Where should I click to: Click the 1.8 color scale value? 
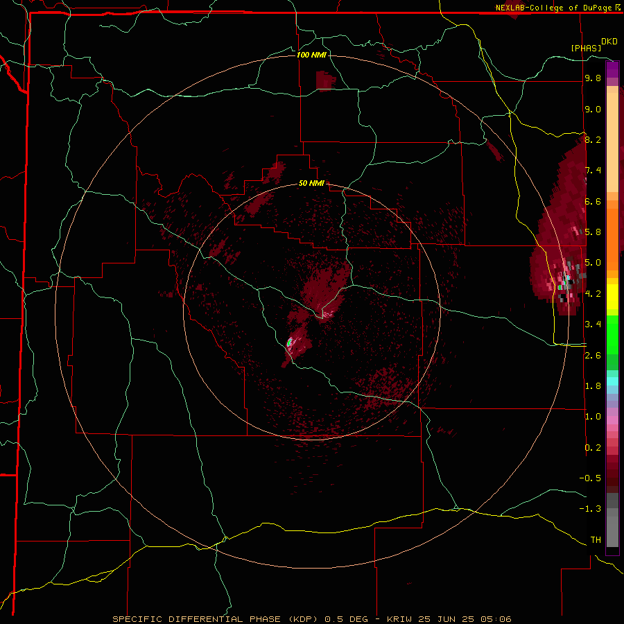[593, 386]
